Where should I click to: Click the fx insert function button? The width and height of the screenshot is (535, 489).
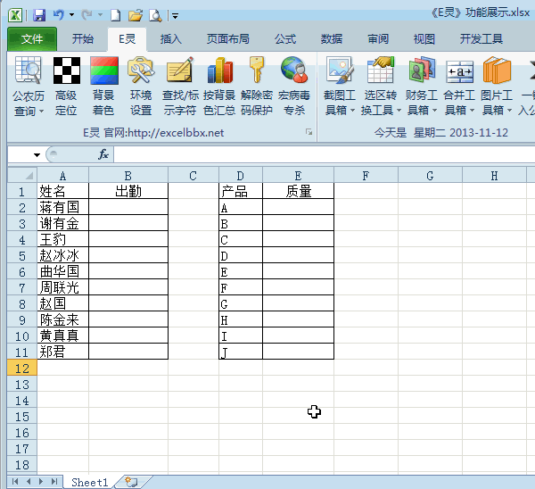point(103,155)
